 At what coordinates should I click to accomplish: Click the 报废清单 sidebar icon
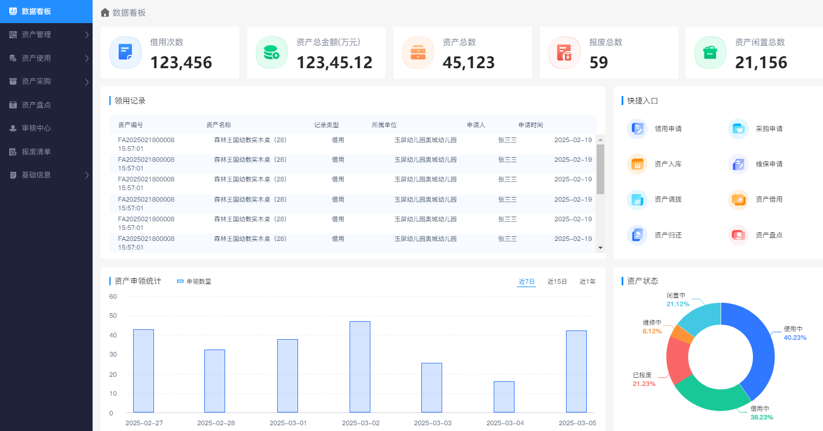tap(13, 152)
